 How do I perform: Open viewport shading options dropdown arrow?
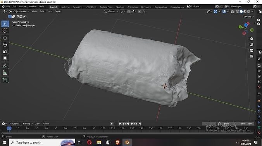tap(252, 12)
